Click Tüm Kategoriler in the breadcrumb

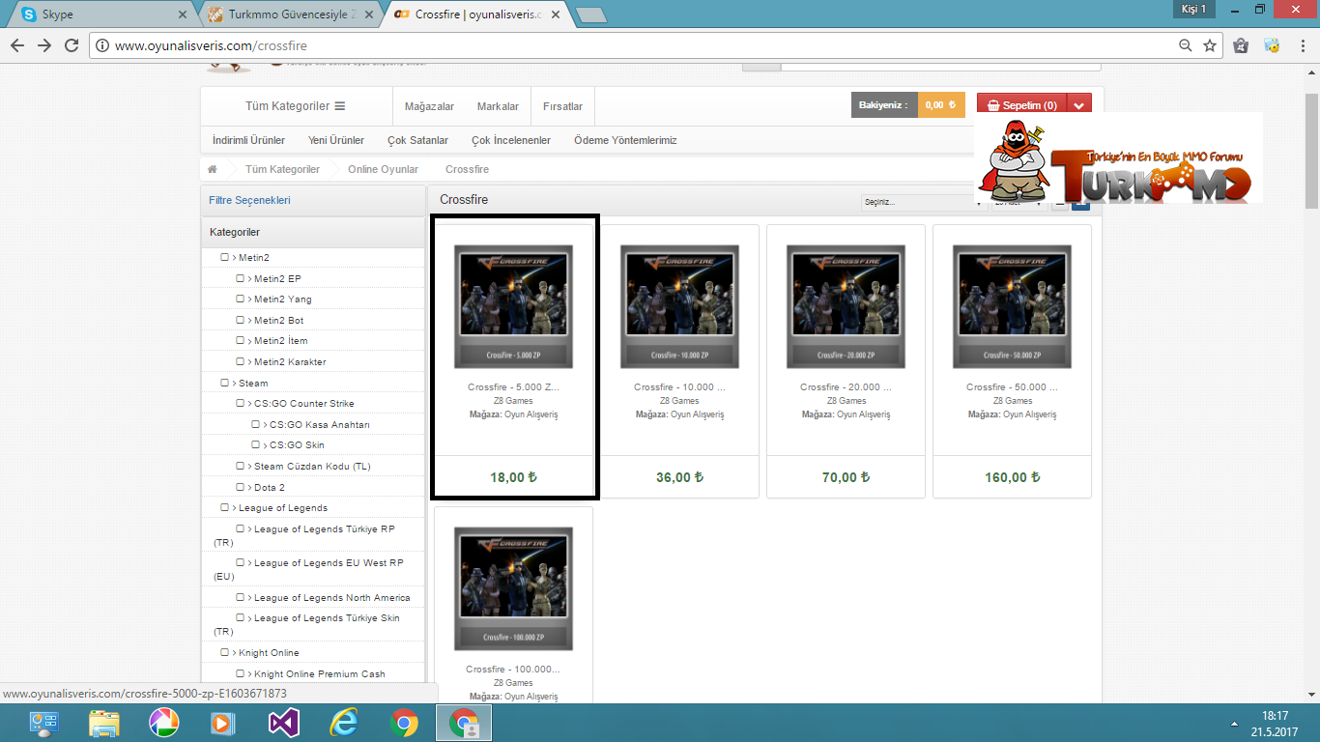[282, 169]
